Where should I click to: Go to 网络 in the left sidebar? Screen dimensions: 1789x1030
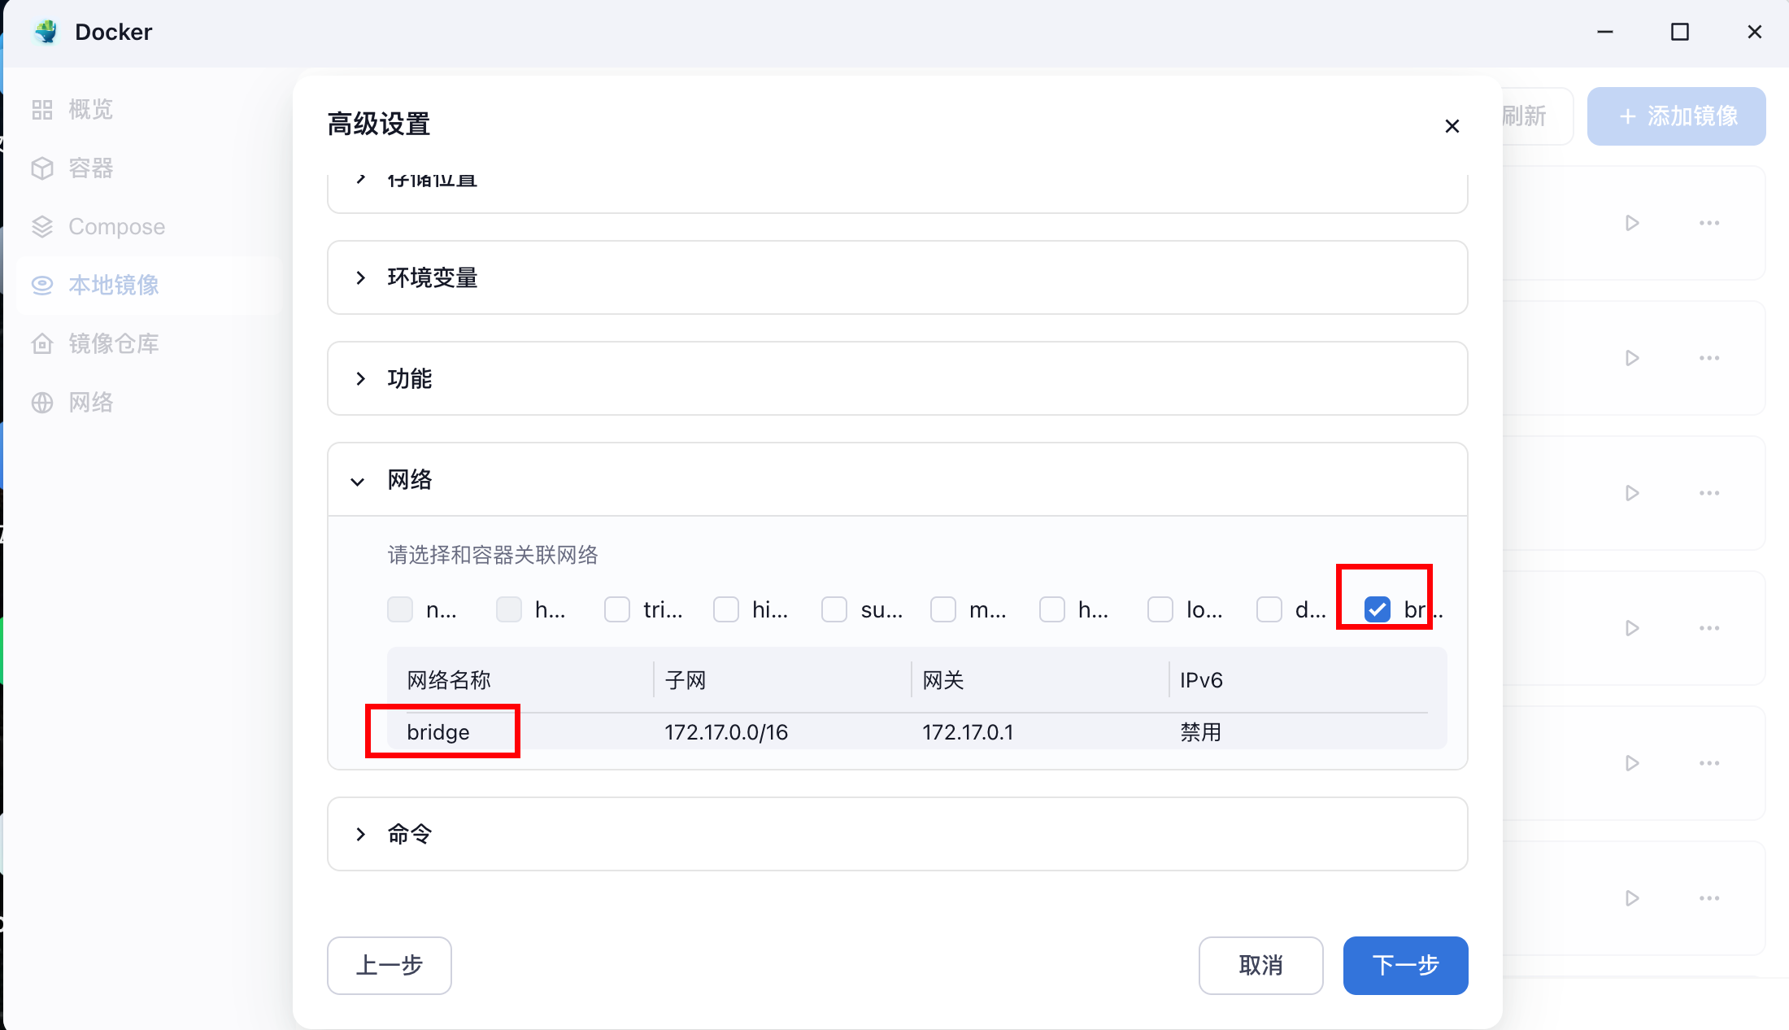point(89,402)
